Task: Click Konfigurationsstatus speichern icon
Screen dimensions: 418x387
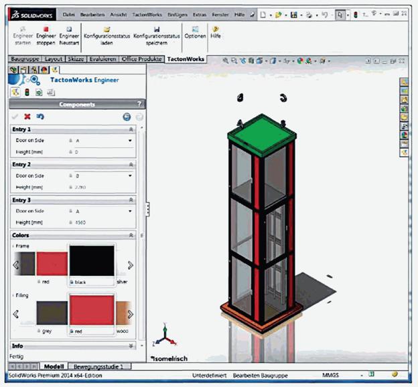Action: point(157,29)
